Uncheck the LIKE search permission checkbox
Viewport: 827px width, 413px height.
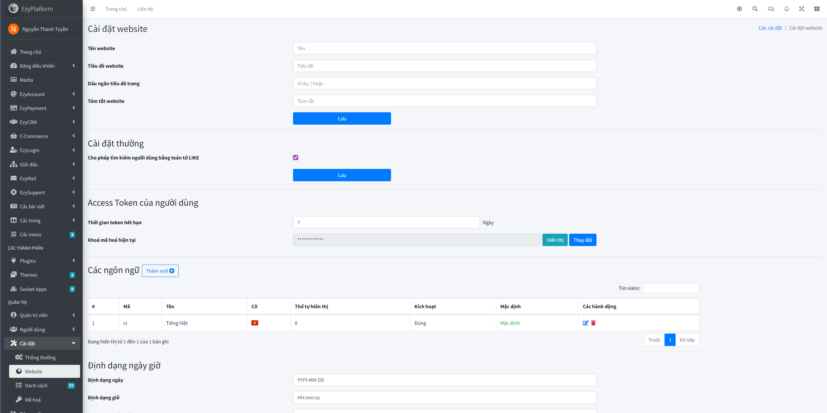tap(296, 158)
